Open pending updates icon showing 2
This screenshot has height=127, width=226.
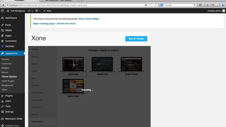tap(30, 11)
